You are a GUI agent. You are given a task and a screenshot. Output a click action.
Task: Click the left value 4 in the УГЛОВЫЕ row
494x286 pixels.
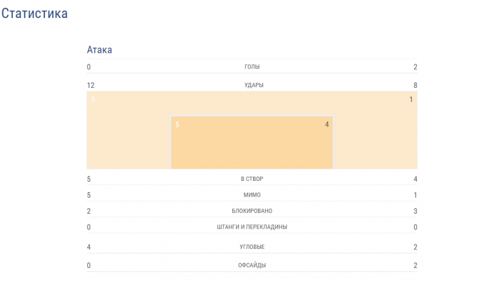(x=89, y=247)
